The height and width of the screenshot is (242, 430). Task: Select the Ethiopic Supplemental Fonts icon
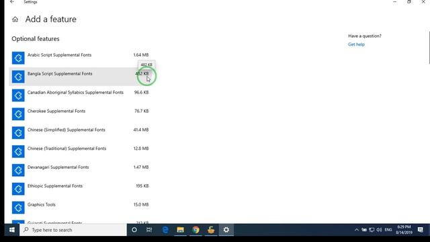click(x=18, y=189)
